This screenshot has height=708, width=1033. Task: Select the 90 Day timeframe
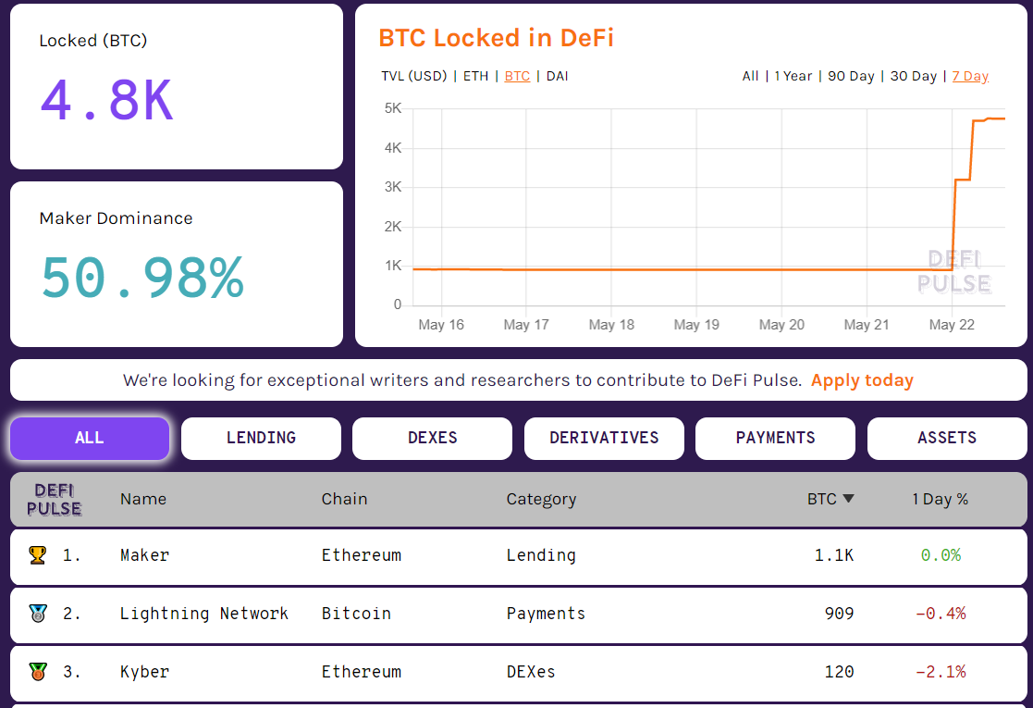point(850,76)
